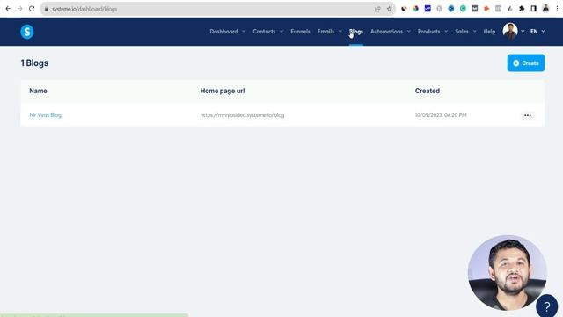The image size is (563, 317).
Task: Click the presenter webcam thumbnail
Action: coord(507,272)
